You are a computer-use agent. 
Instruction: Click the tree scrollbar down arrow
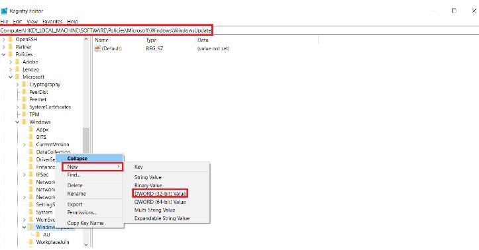tap(86, 244)
